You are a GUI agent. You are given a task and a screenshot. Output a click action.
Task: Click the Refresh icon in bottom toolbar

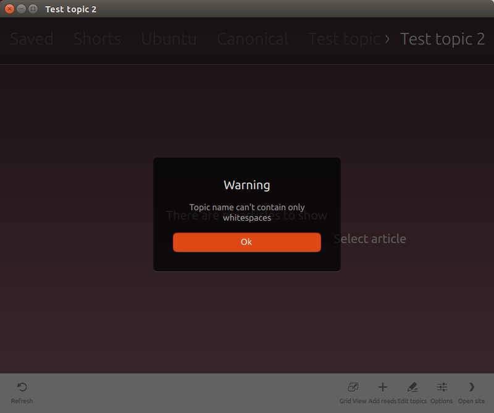click(x=22, y=388)
